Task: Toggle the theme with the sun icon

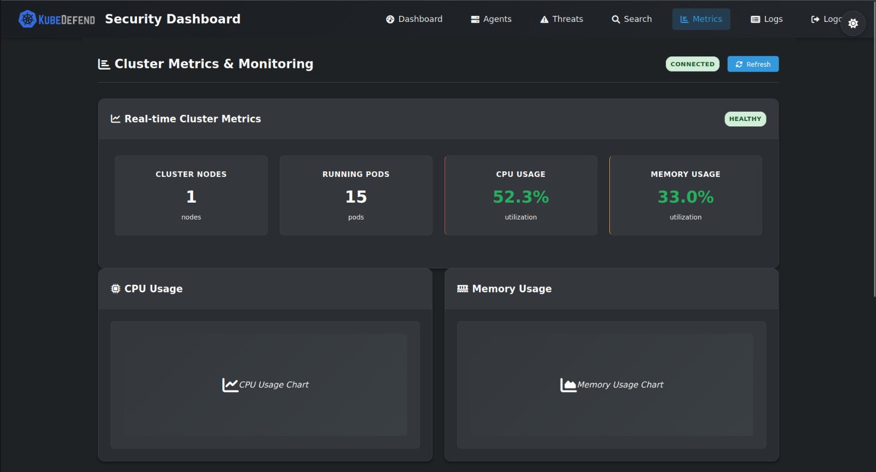Action: [x=852, y=24]
